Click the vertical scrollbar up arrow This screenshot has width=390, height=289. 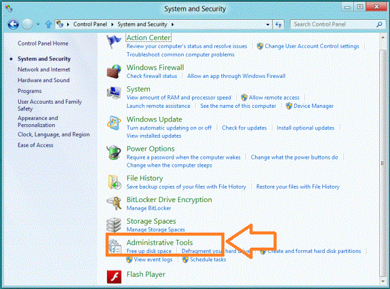tap(383, 38)
